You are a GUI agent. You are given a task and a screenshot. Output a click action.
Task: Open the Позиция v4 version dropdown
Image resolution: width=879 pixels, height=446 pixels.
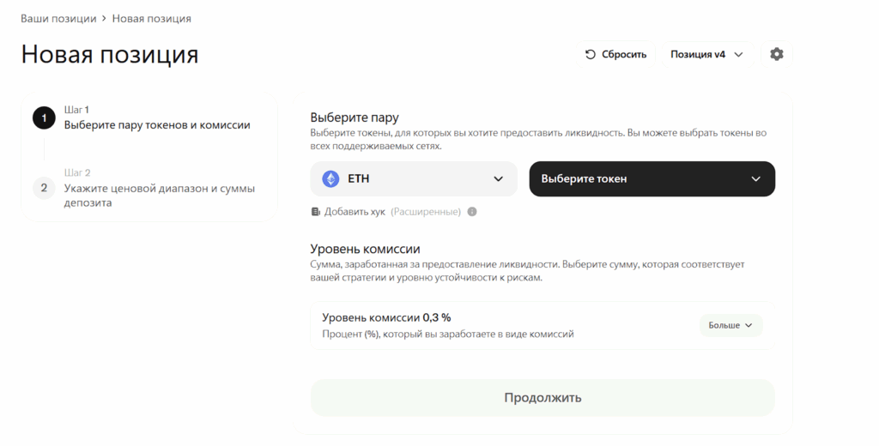pyautogui.click(x=706, y=54)
